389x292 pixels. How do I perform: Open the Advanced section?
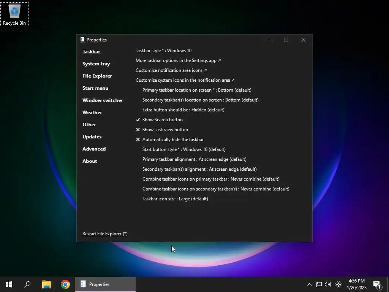coord(94,149)
